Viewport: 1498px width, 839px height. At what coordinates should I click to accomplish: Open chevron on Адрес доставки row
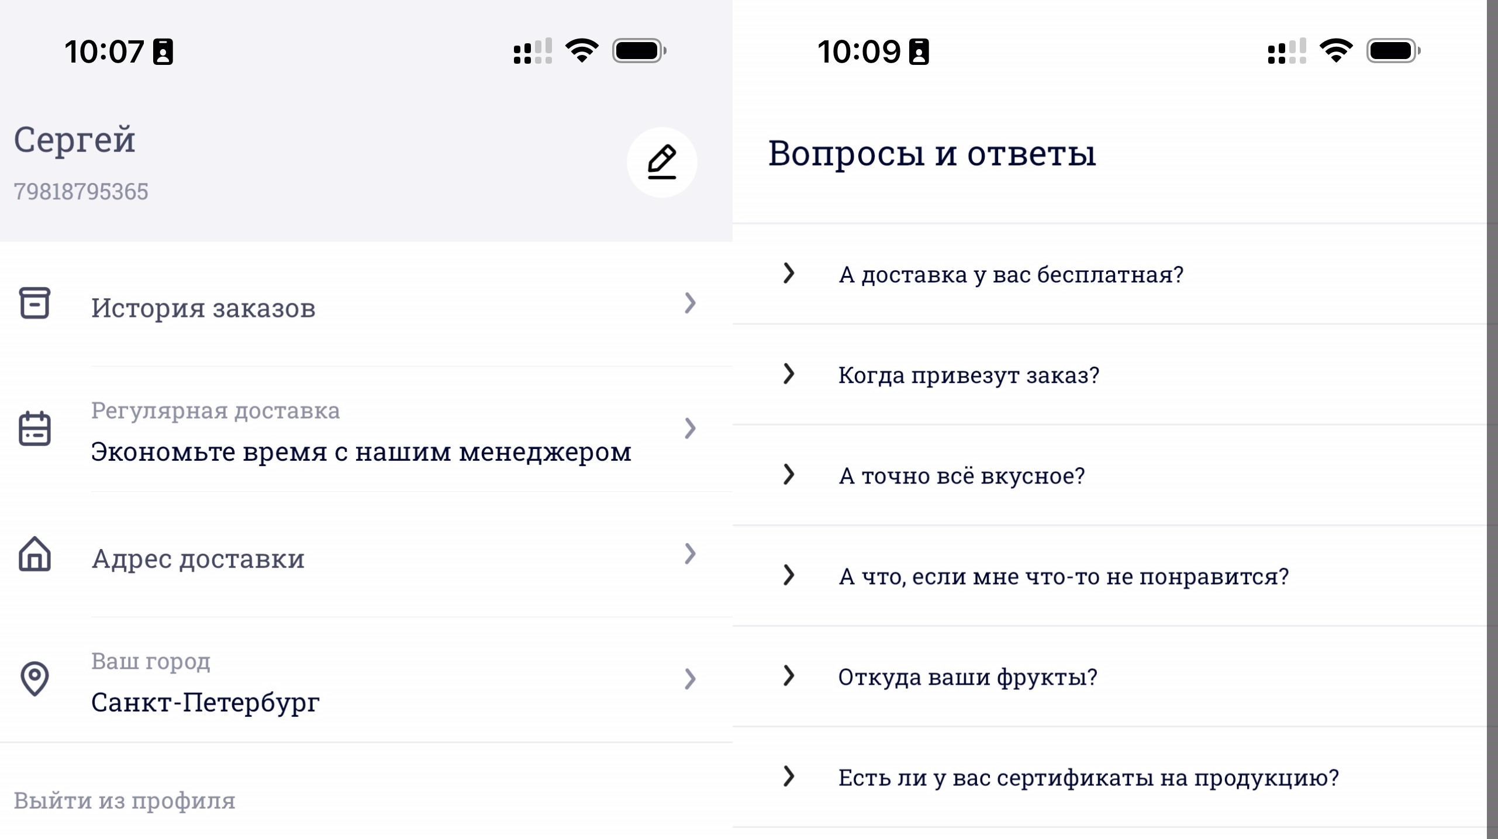pyautogui.click(x=690, y=554)
